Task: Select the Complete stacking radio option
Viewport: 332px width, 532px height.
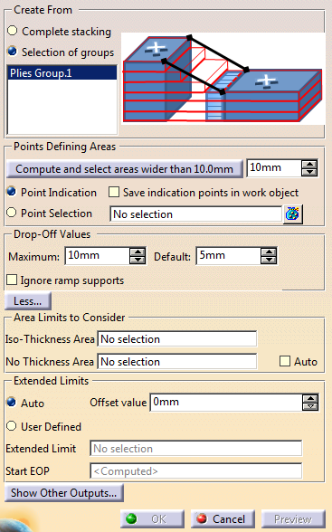Action: 12,31
